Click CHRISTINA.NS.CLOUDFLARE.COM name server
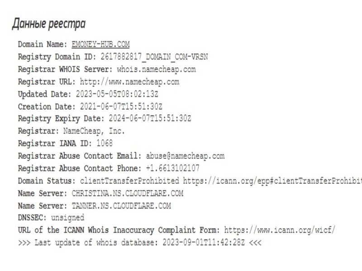Viewport: 362px width, 271px height. tap(127, 193)
